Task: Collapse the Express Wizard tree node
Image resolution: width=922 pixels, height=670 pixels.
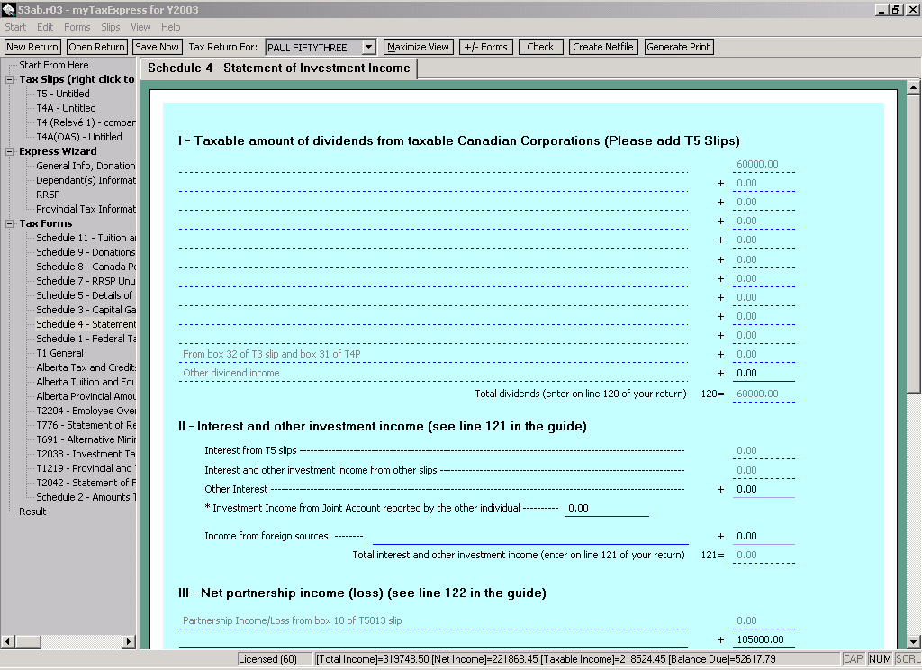Action: [10, 151]
